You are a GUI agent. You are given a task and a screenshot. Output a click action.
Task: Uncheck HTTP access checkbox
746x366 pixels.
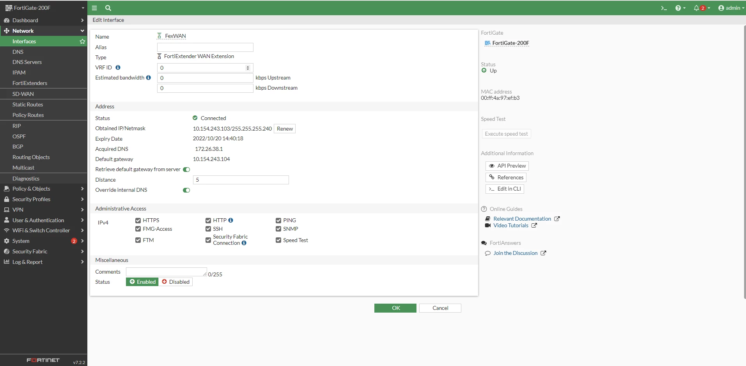coord(208,220)
